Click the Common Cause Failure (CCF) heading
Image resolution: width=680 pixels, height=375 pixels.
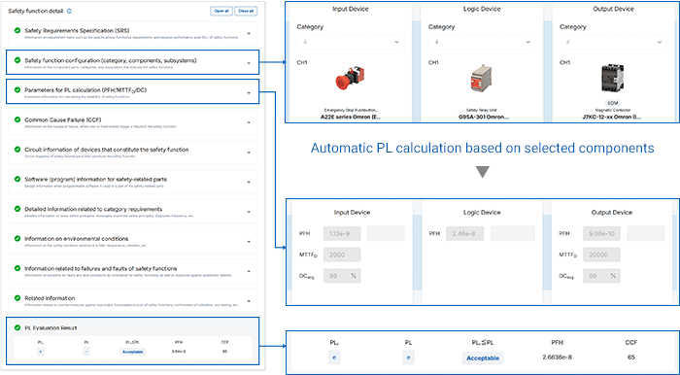pyautogui.click(x=63, y=119)
